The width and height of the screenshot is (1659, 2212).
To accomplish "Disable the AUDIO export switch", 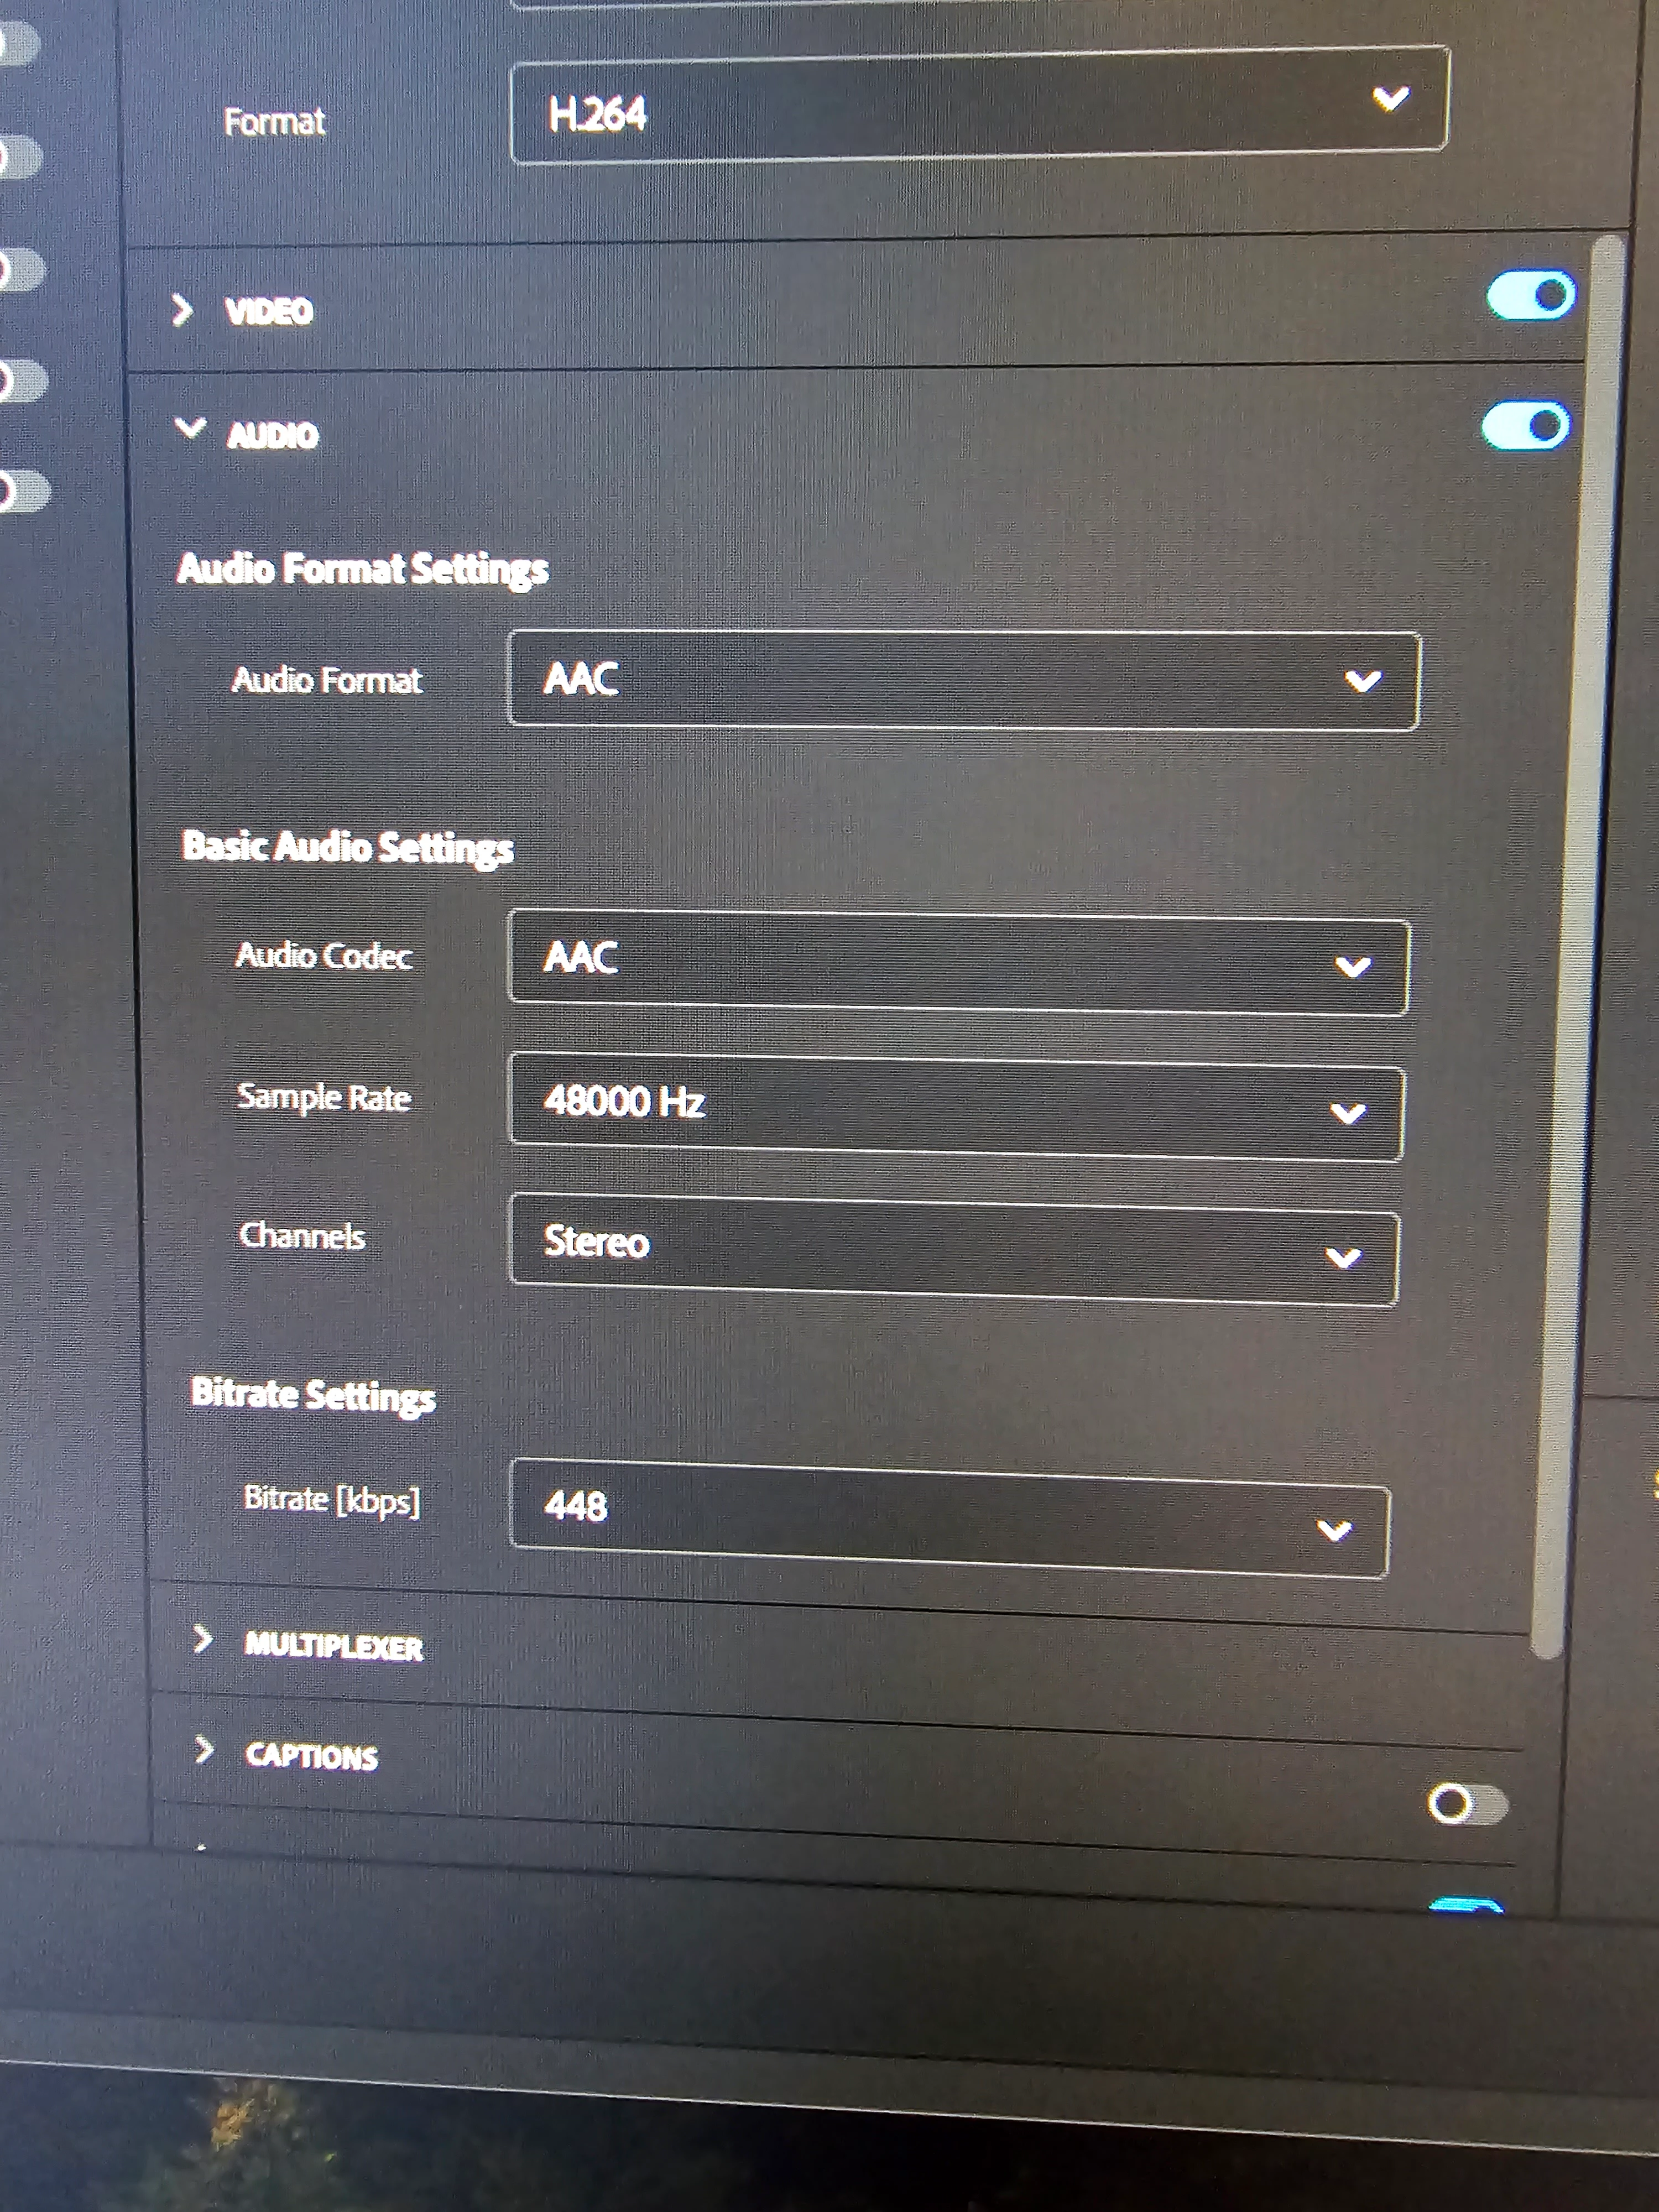I will (x=1525, y=427).
